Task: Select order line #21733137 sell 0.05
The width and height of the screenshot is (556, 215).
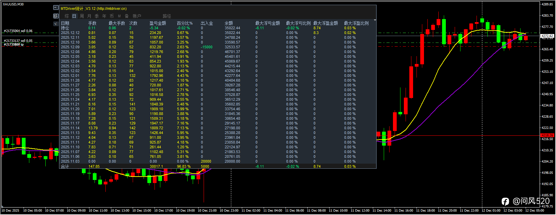Action: click(x=18, y=41)
